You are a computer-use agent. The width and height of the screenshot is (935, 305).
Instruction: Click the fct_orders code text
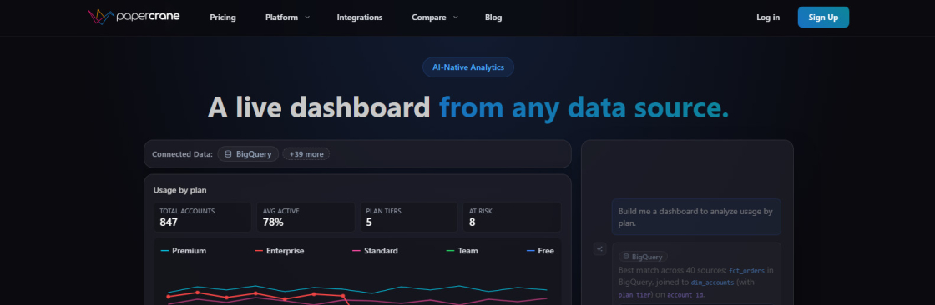pyautogui.click(x=746, y=271)
